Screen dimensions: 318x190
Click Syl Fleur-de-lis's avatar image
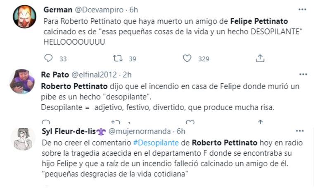(23, 138)
